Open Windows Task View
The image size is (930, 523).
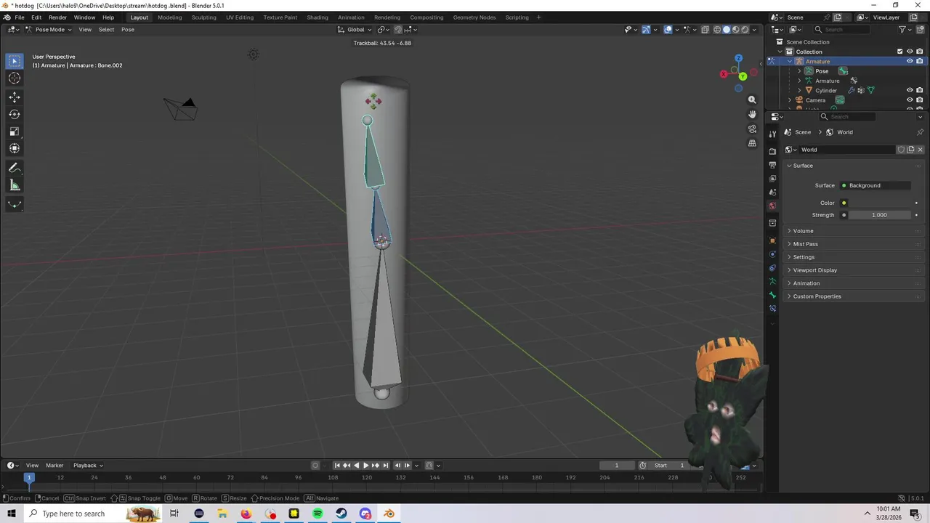click(174, 514)
